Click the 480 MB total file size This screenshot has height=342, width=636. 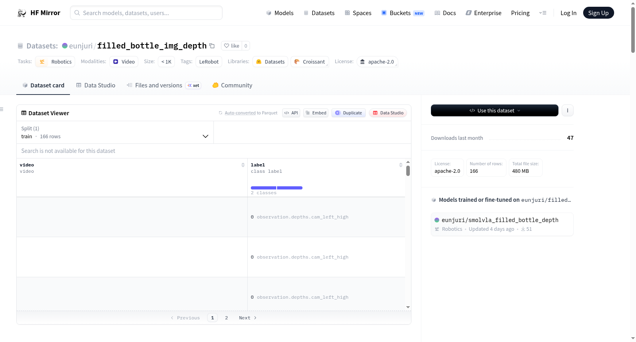pos(520,171)
